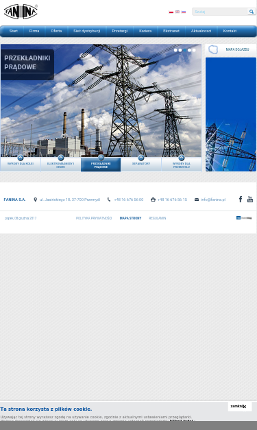This screenshot has width=257, height=430.
Task: Select the fourth slider dot
Action: 189,50
